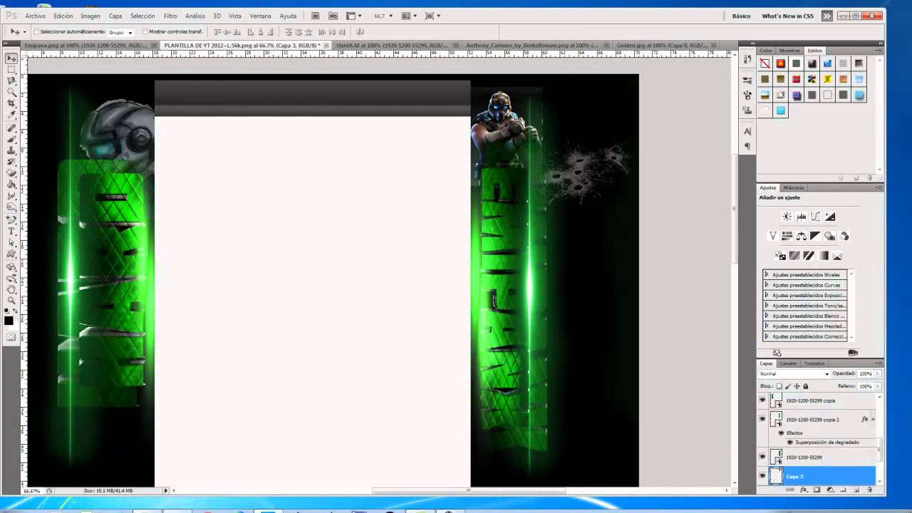
Task: Open the Ventana menu
Action: pos(260,16)
